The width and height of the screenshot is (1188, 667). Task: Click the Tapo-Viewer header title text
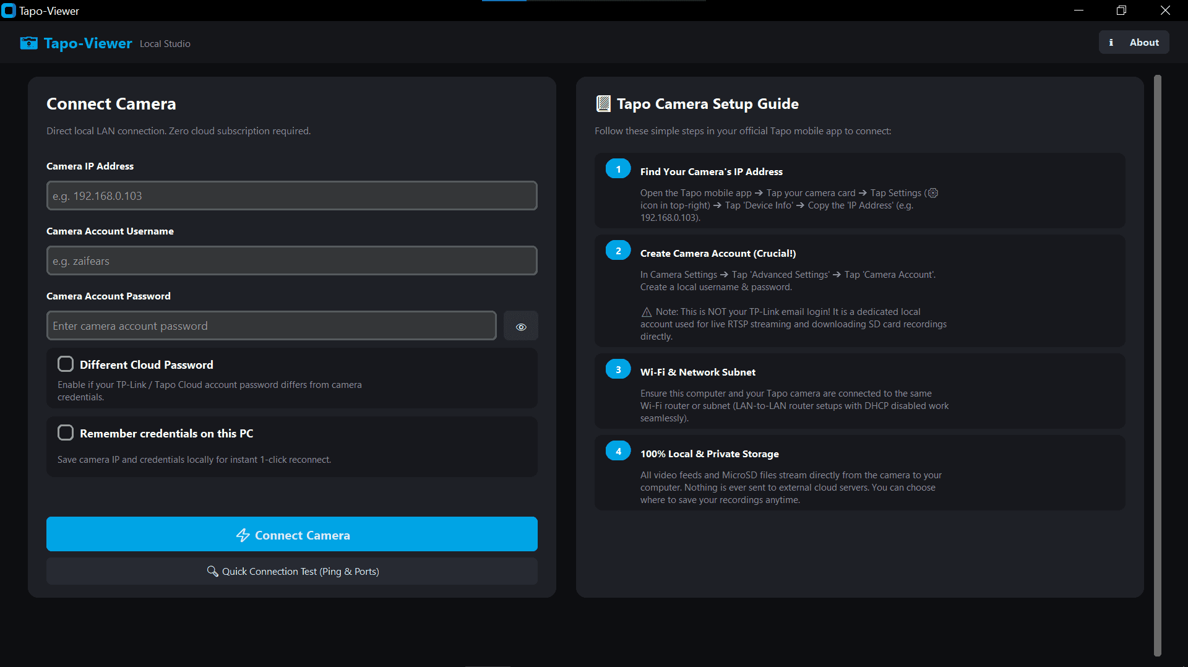coord(88,43)
